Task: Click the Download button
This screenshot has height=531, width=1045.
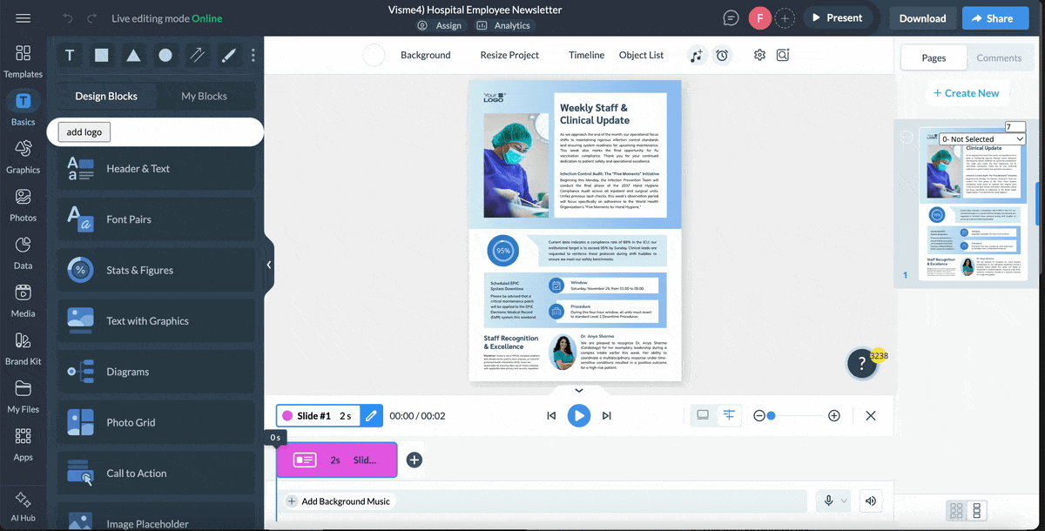Action: (x=922, y=17)
